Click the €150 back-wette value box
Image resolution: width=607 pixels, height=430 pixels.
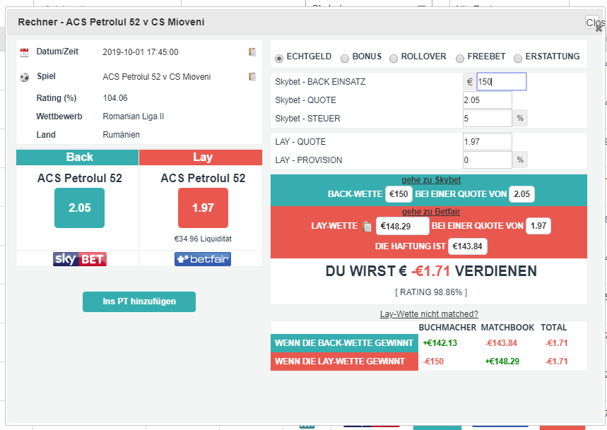[x=399, y=194]
